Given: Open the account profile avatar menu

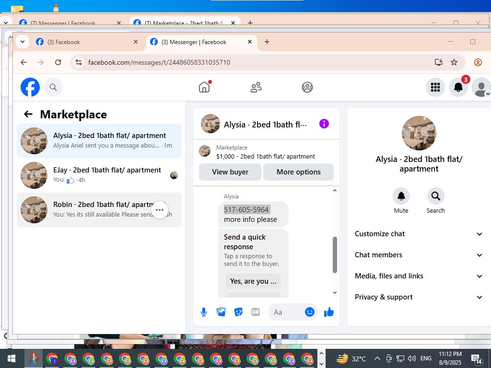Looking at the screenshot, I should point(481,87).
